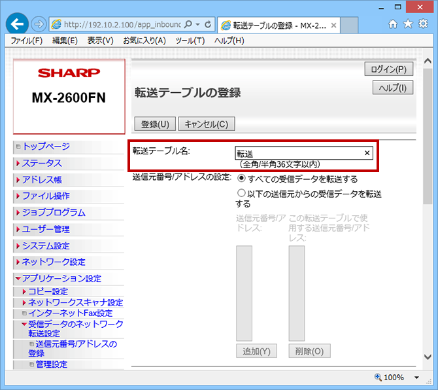Image resolution: width=438 pixels, height=390 pixels.
Task: Select すべての受信データを転送する radio option
Action: coord(241,179)
